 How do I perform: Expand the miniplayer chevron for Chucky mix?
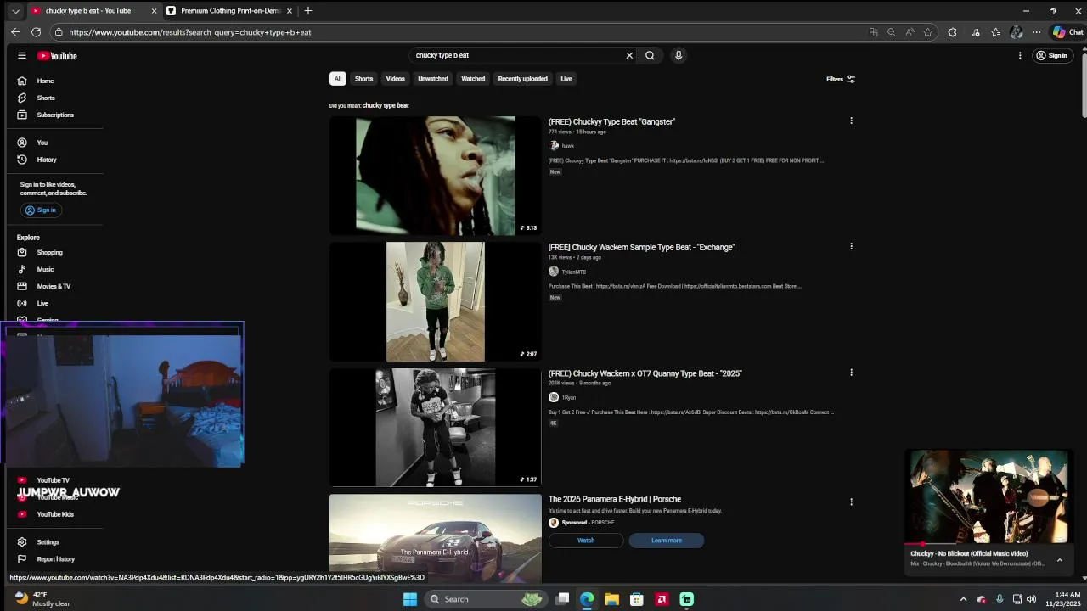click(1060, 559)
